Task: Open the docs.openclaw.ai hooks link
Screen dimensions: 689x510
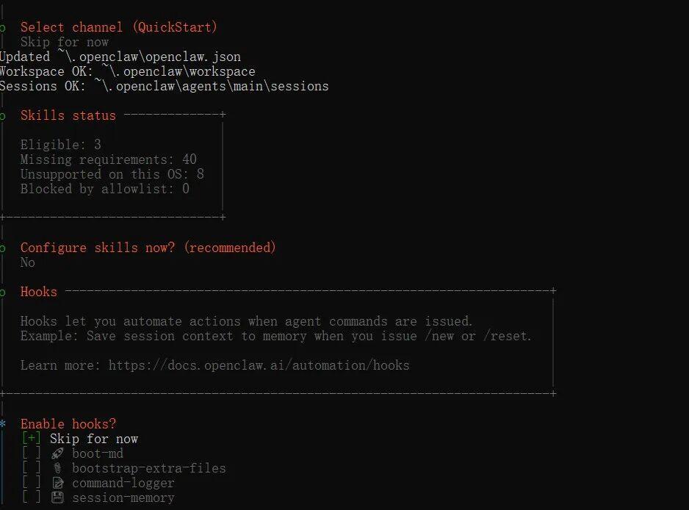Action: (x=259, y=365)
